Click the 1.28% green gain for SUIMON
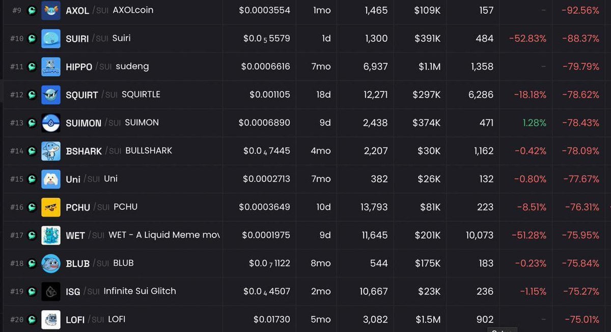611x332 pixels. coord(535,123)
